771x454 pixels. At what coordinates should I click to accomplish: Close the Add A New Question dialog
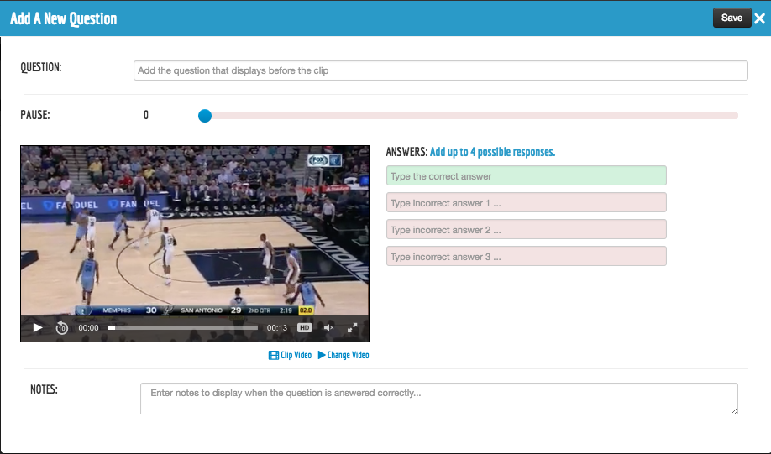click(760, 18)
